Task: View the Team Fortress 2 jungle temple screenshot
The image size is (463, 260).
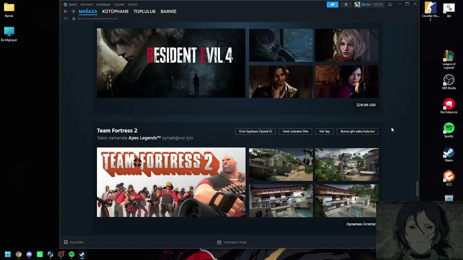Action: (281, 164)
